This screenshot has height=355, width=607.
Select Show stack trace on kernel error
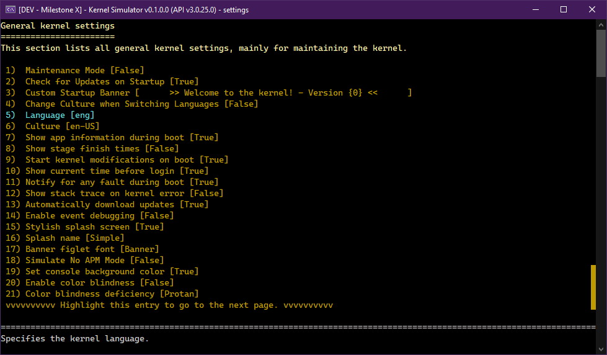[x=124, y=194]
